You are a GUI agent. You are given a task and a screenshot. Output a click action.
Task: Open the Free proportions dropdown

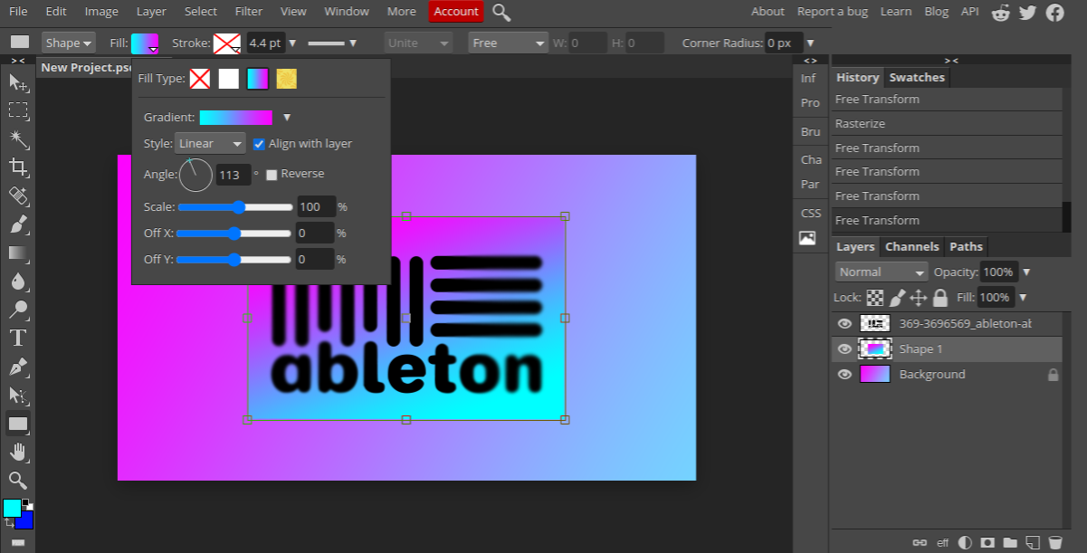(x=509, y=43)
